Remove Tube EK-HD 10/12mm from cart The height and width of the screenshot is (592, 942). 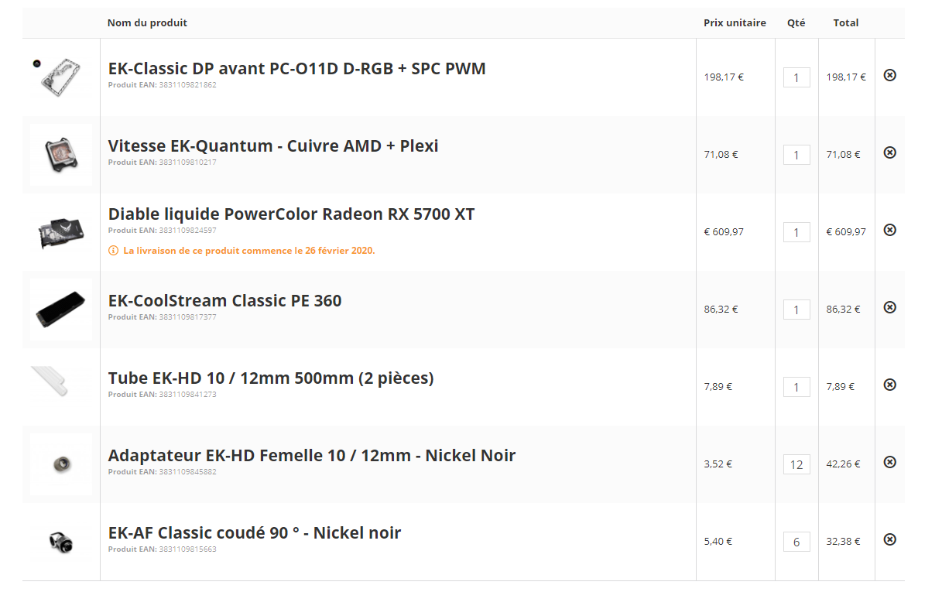(889, 385)
